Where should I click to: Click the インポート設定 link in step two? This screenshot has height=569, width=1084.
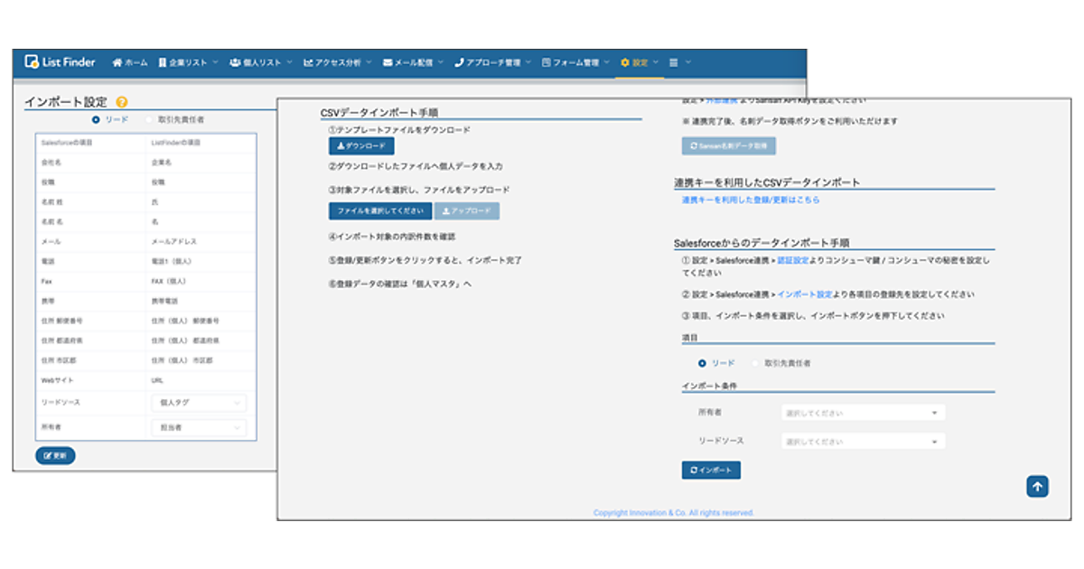click(805, 294)
